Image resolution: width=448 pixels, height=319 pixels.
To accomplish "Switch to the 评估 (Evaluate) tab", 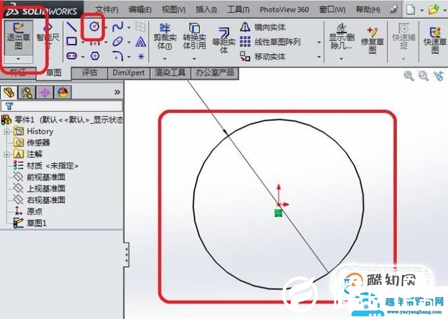I will point(89,73).
